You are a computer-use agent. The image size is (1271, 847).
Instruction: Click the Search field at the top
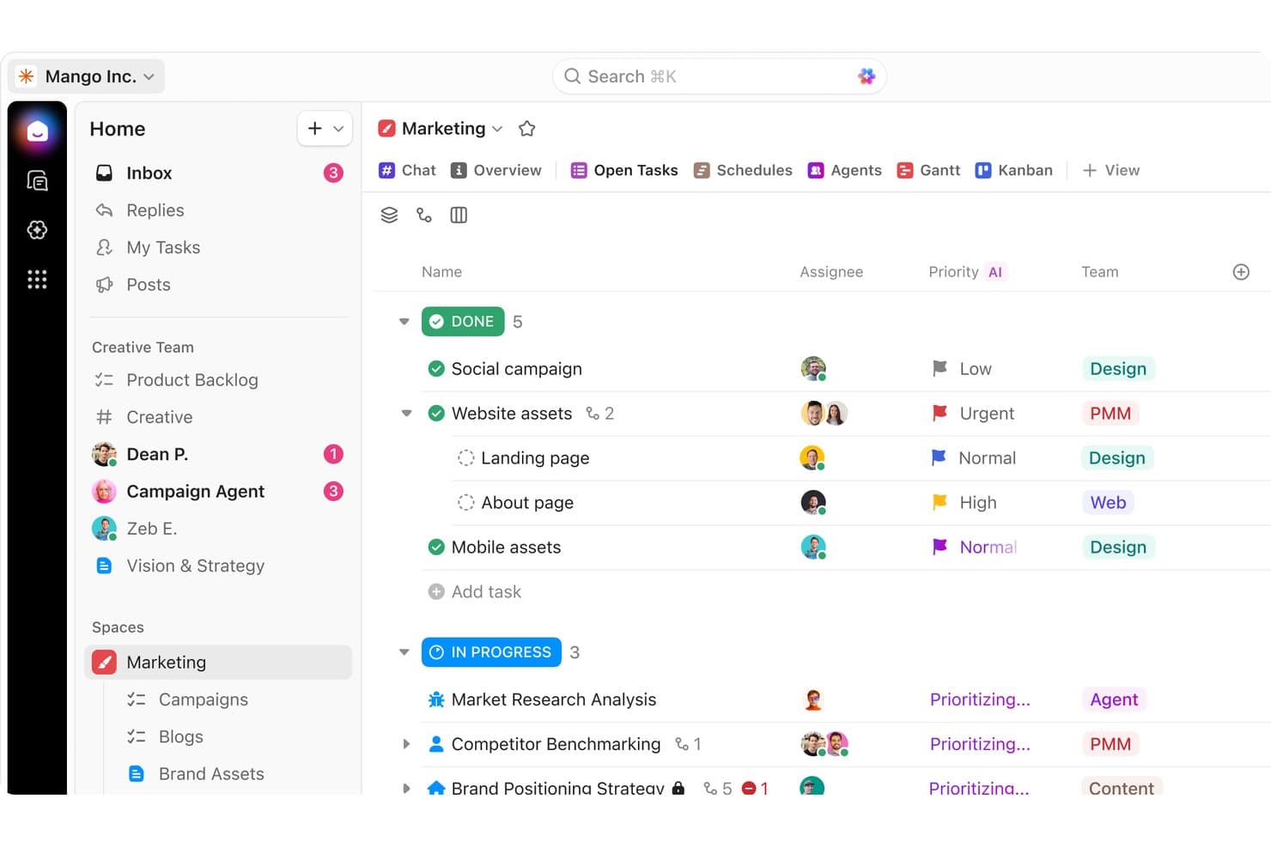point(719,76)
